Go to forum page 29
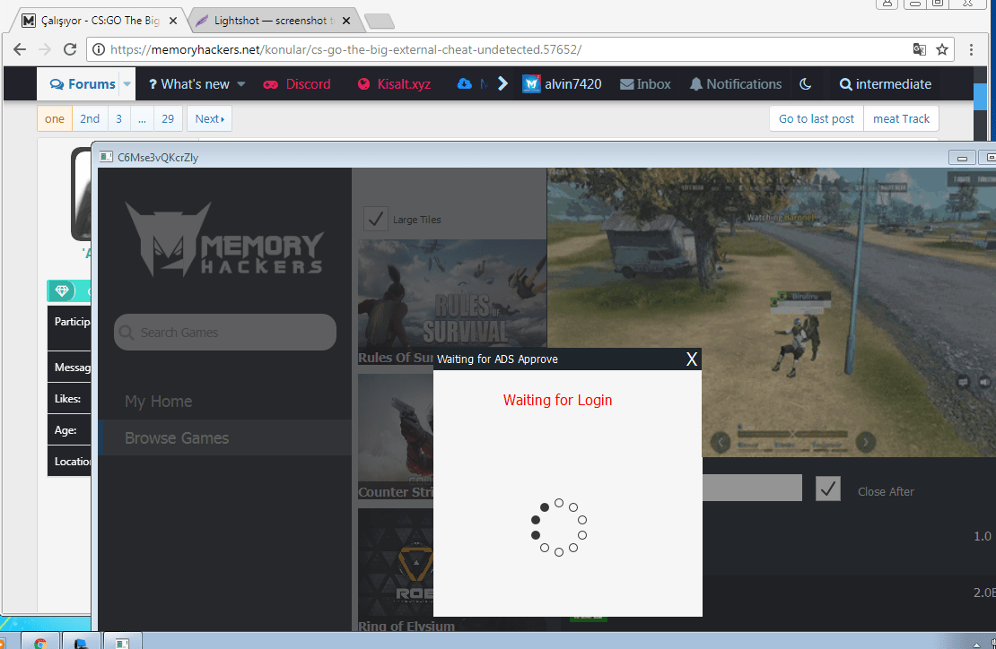 (x=168, y=118)
